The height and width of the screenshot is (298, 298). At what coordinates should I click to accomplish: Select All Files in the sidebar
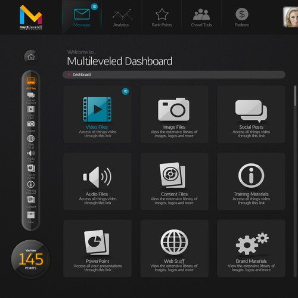tap(31, 83)
